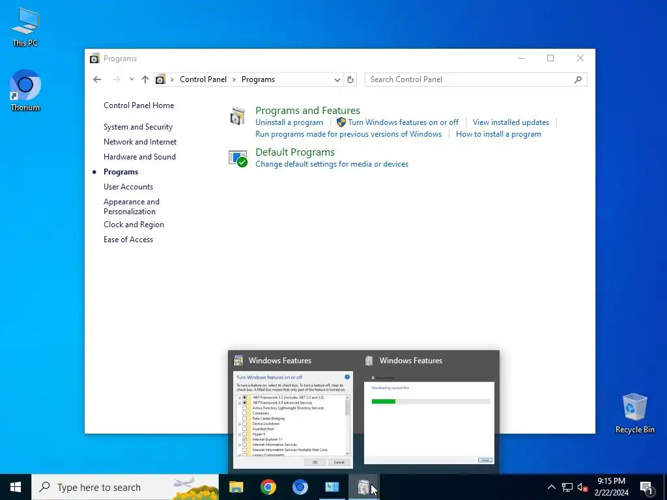667x500 pixels.
Task: Click the search magnifier in Control Panel
Action: click(578, 79)
